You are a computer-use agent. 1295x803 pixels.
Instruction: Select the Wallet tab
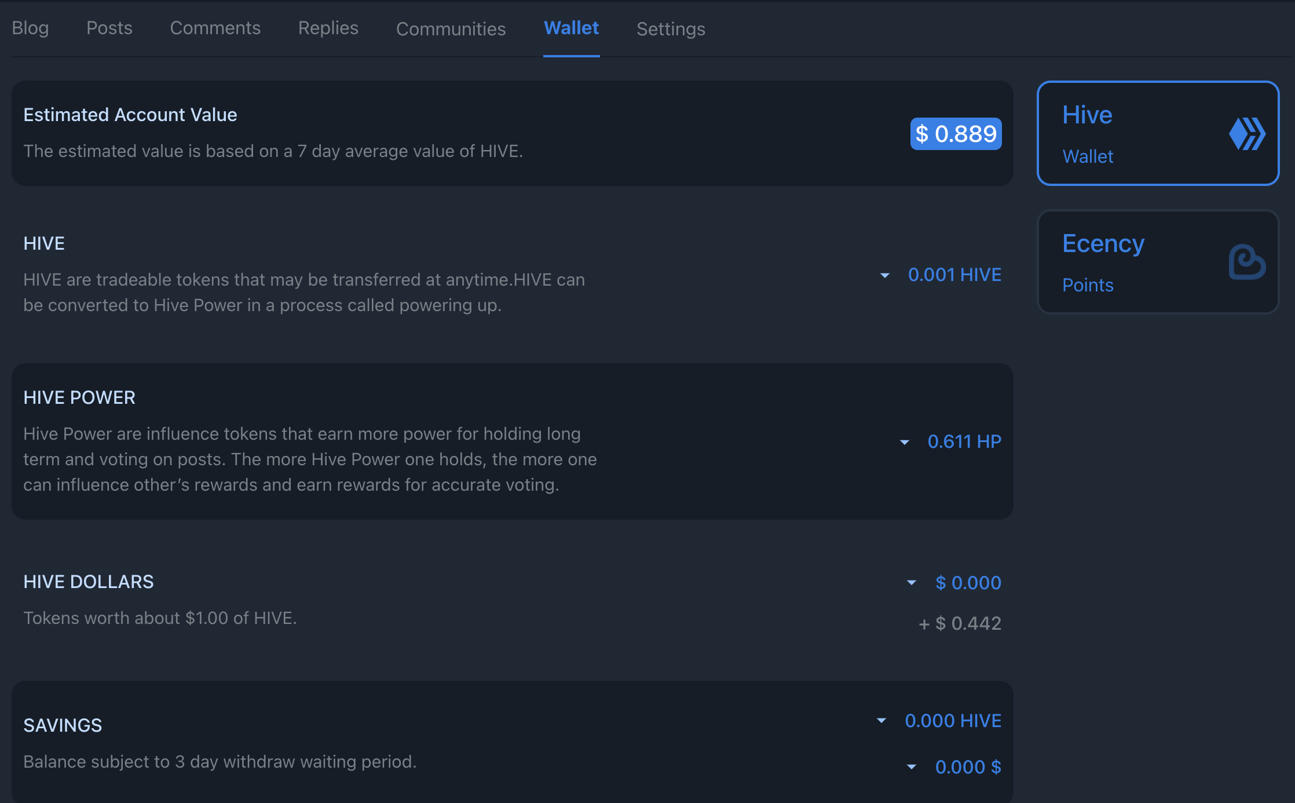pos(572,28)
